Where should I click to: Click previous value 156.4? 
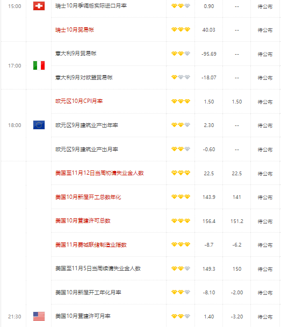pos(208,221)
